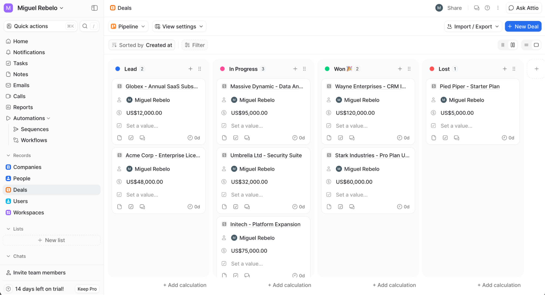Open help question mark icon
Screen dimensions: 545x295
(487, 8)
